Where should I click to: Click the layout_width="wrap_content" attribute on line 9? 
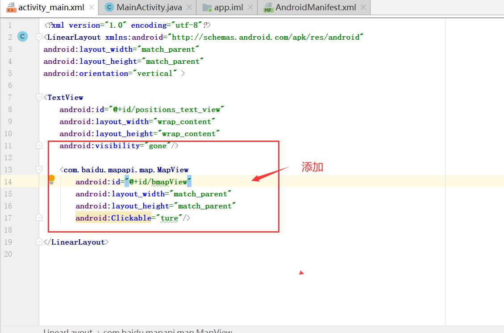tap(137, 121)
